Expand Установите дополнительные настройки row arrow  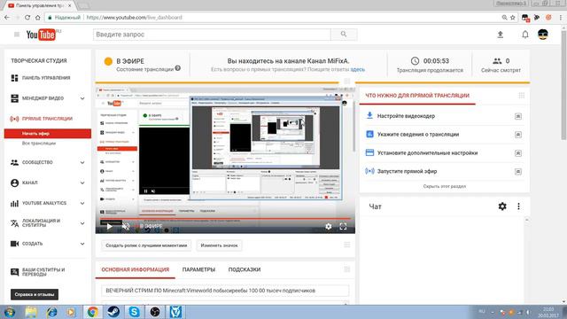click(x=518, y=153)
